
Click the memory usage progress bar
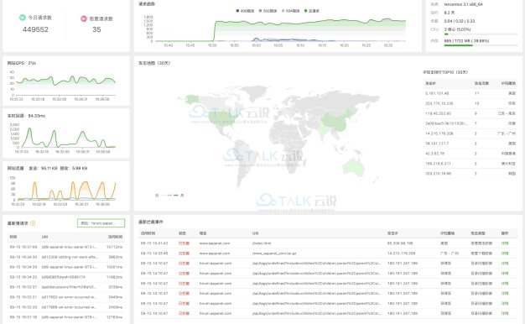481,45
